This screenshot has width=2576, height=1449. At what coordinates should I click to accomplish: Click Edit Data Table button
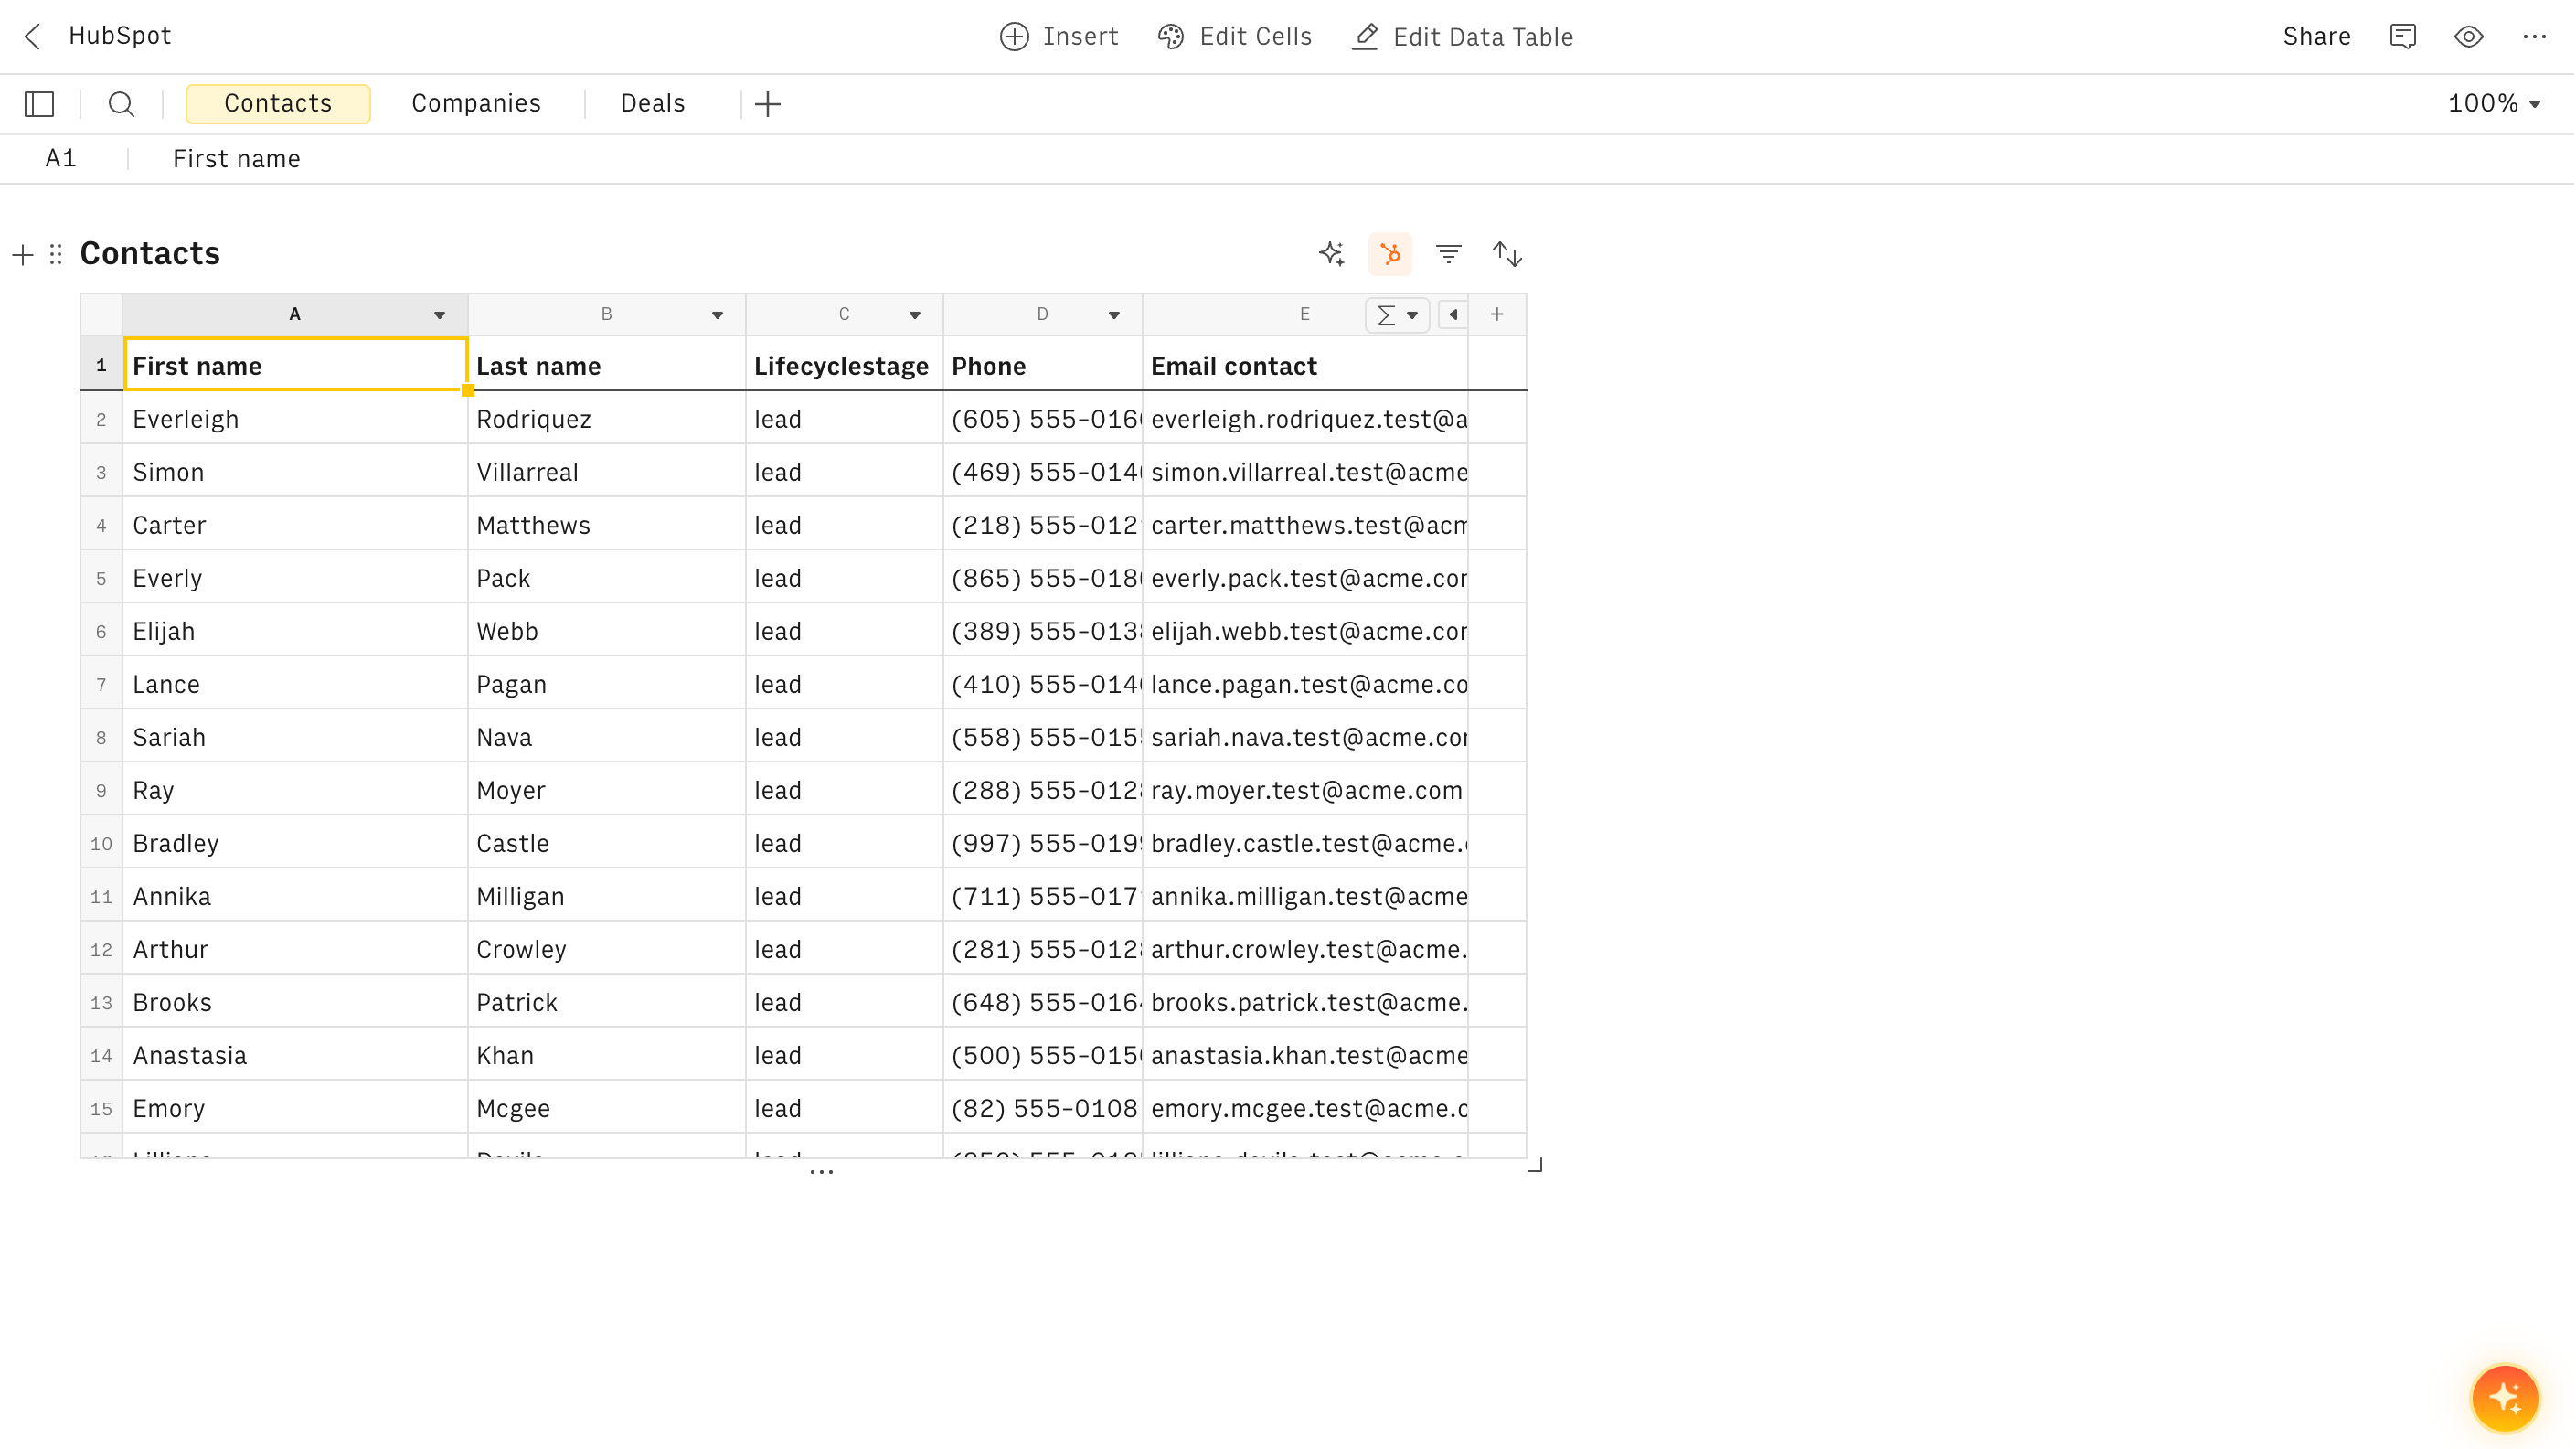1463,37
